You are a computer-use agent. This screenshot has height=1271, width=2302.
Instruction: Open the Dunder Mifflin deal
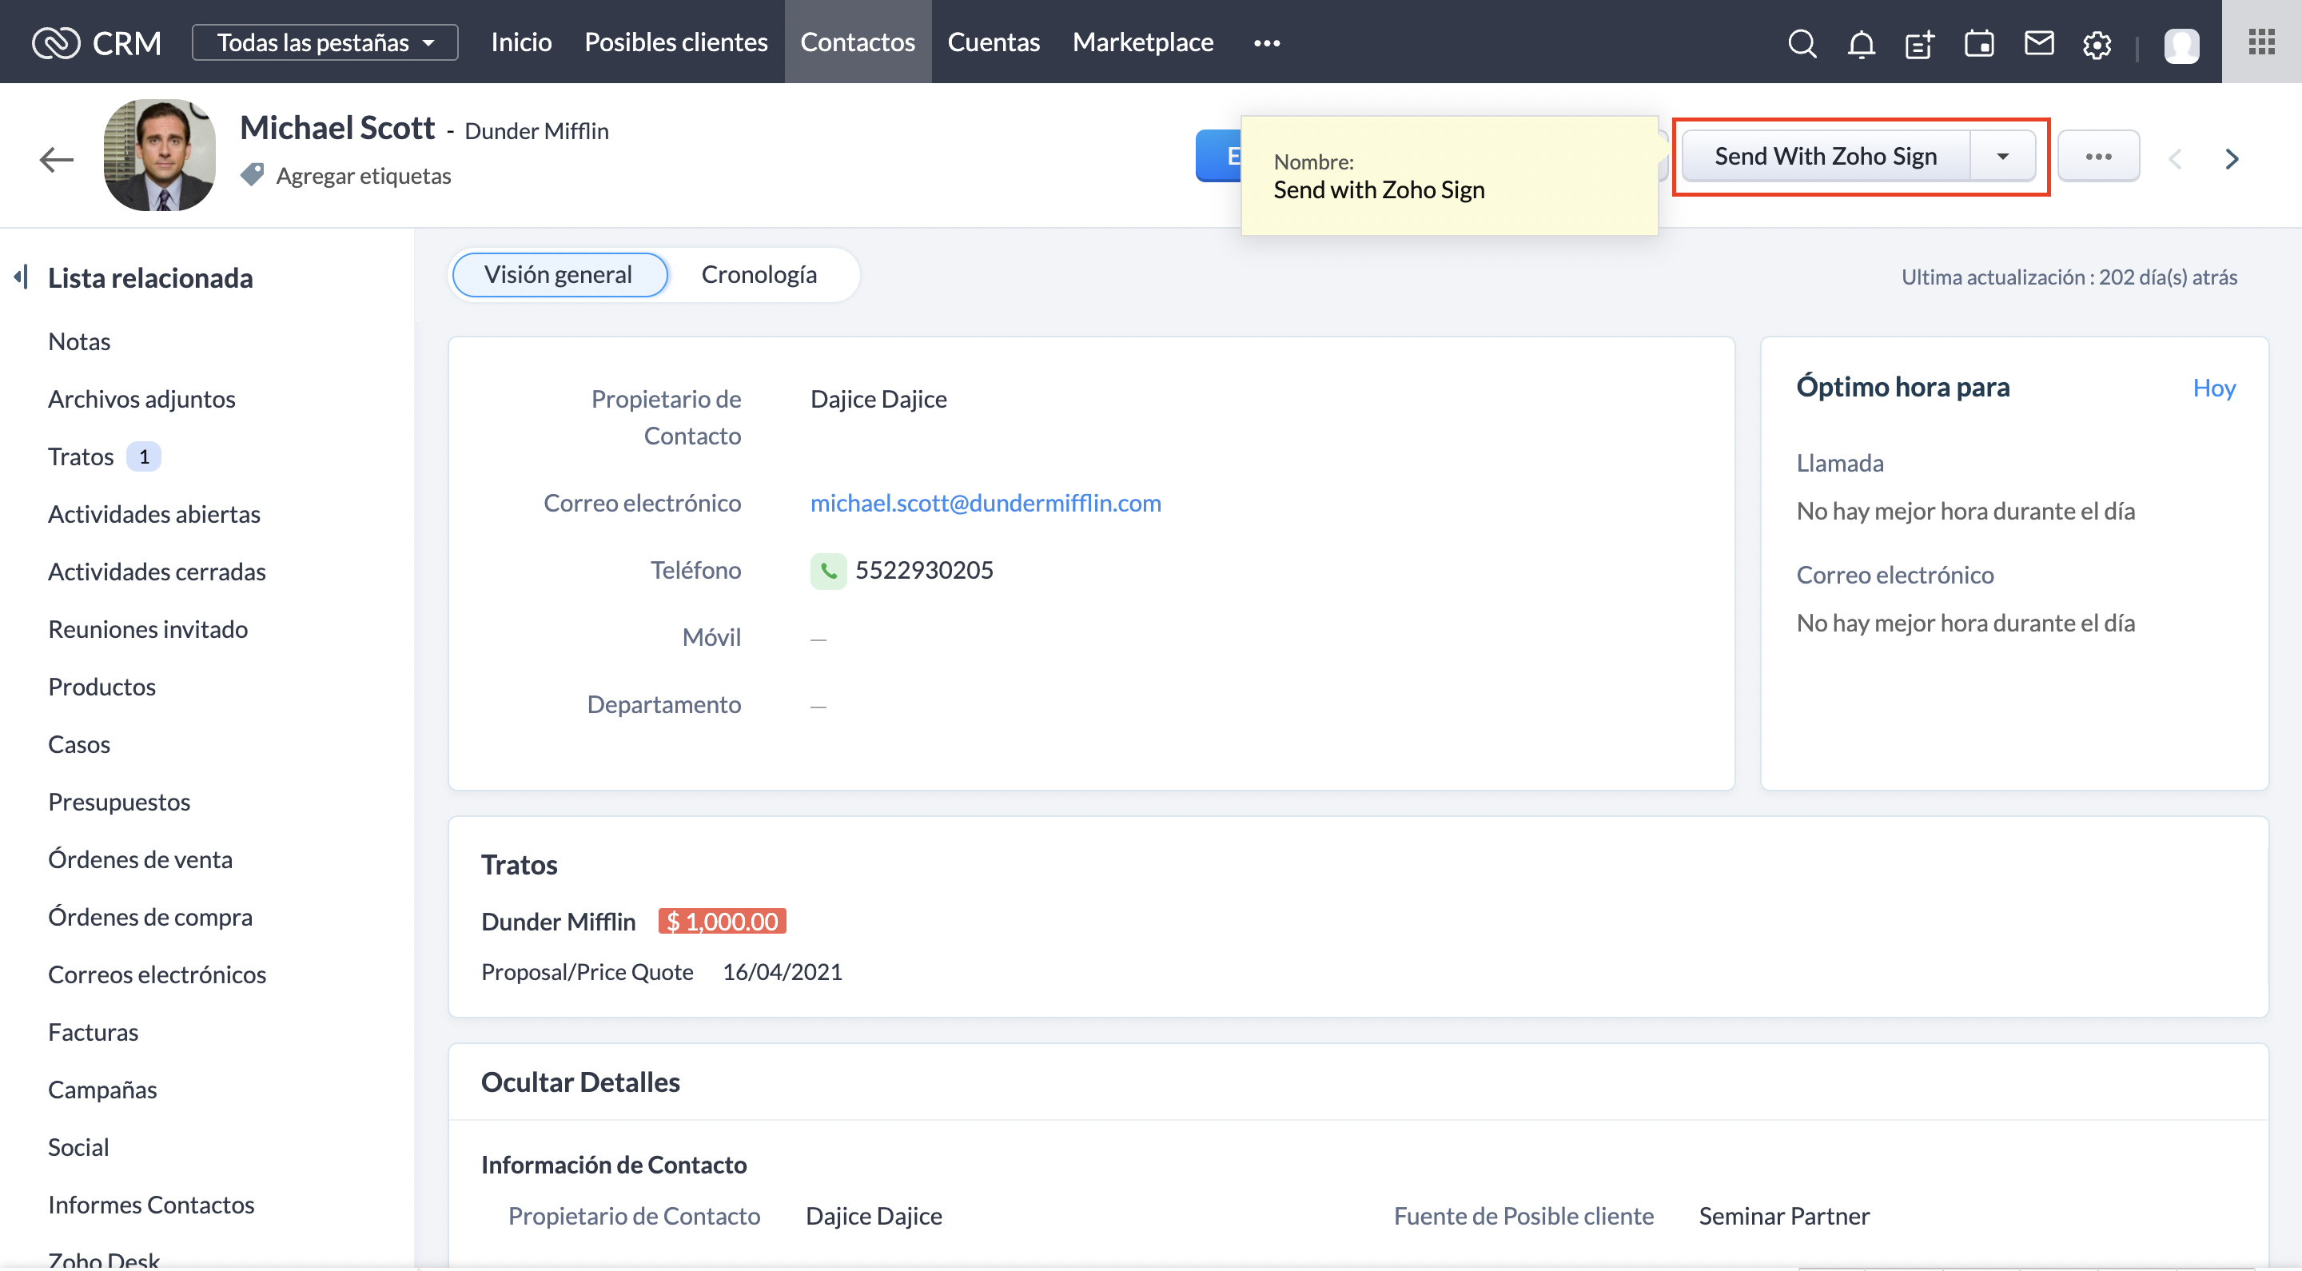(559, 922)
